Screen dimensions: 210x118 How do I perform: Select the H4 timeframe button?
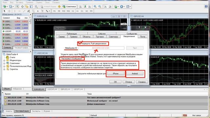coord(77,11)
